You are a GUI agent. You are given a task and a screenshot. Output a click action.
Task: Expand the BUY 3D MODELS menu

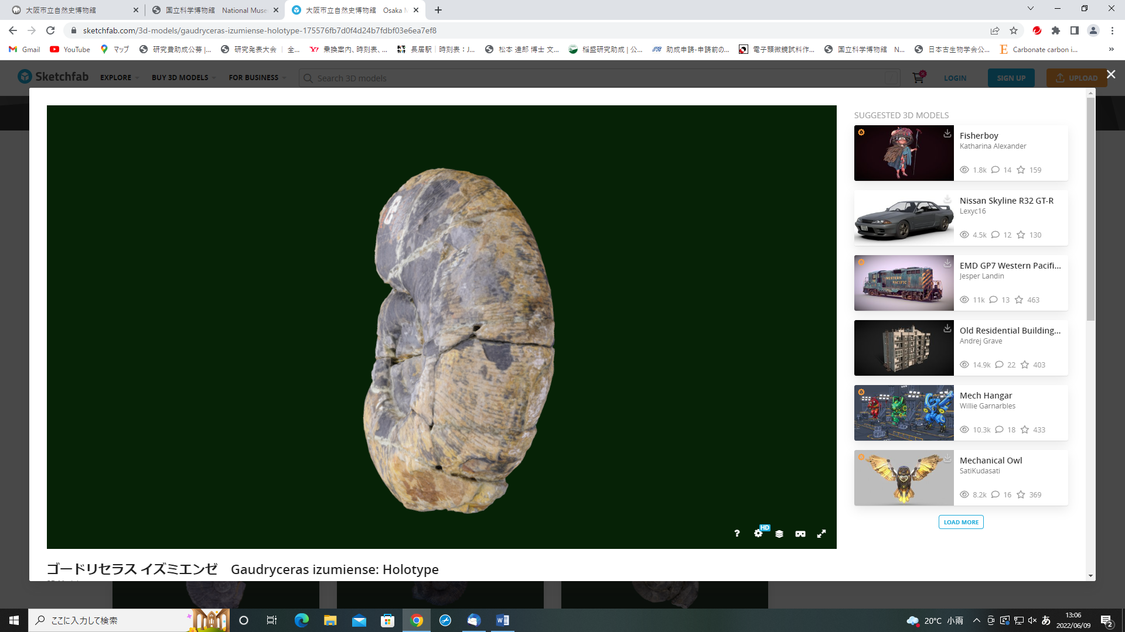point(184,77)
